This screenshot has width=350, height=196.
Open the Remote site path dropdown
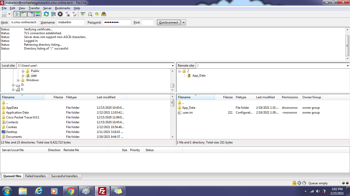(347, 66)
